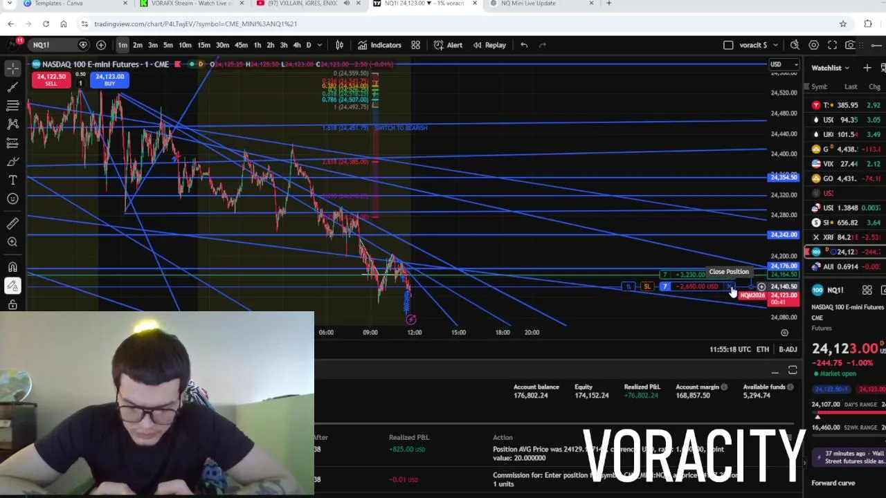Open the emoji icons tool
Image resolution: width=886 pixels, height=498 pixels.
point(12,199)
